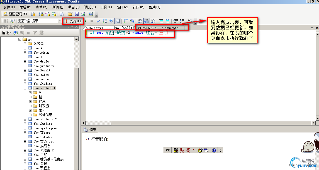
Task: Select the dbo.sales table
Action: (x=41, y=75)
